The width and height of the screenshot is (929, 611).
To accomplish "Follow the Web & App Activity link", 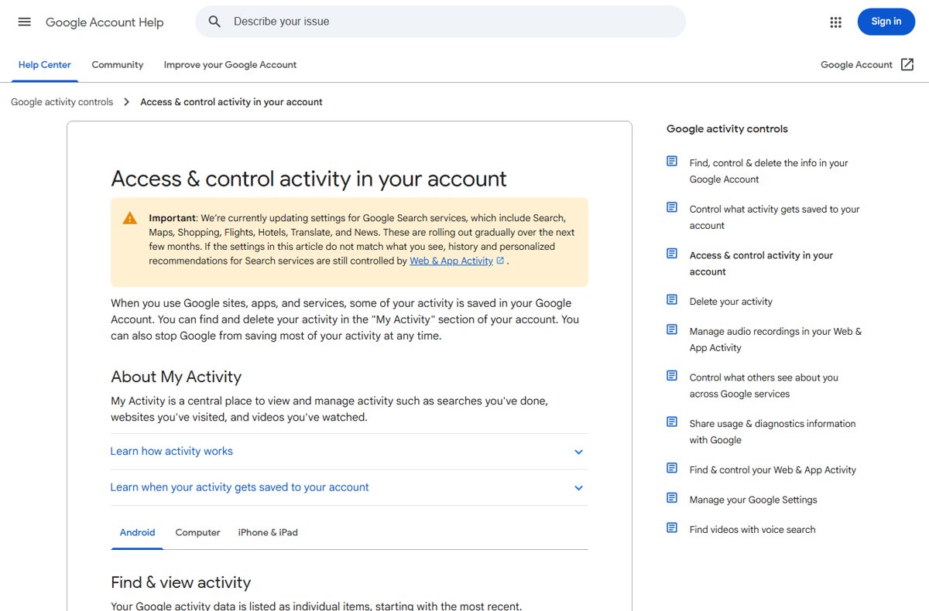I will [451, 261].
